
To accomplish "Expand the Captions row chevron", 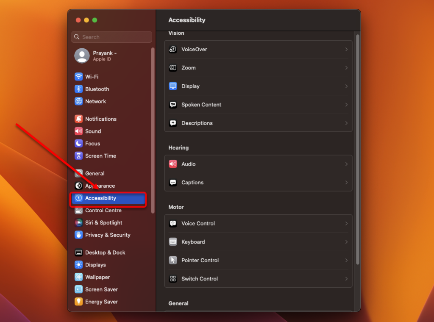I will [x=346, y=183].
